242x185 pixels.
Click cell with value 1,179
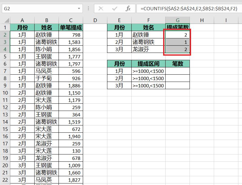[71, 100]
